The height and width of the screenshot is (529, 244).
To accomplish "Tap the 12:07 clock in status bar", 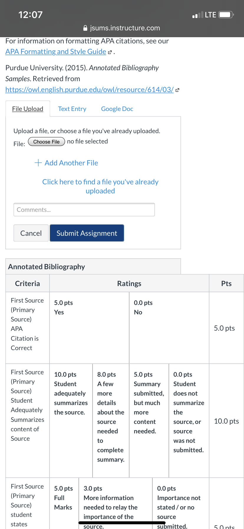I will [x=30, y=15].
